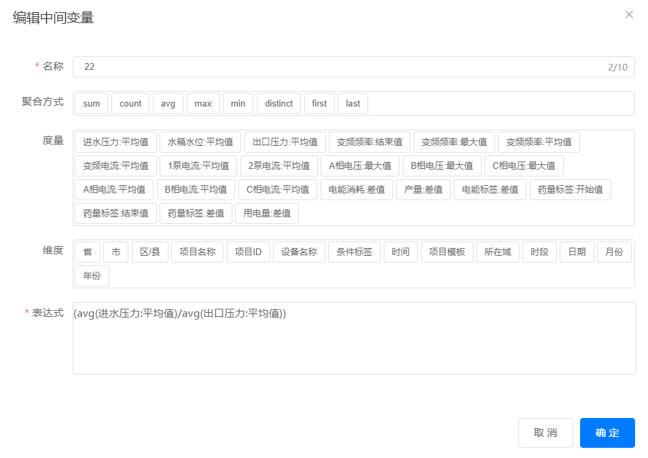Viewport: 648px width, 458px height.
Task: Add the 用电量:差值 measure
Action: (267, 213)
